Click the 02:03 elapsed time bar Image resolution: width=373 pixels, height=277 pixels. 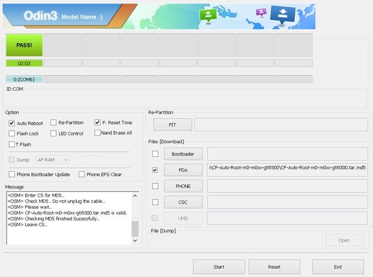pos(24,63)
